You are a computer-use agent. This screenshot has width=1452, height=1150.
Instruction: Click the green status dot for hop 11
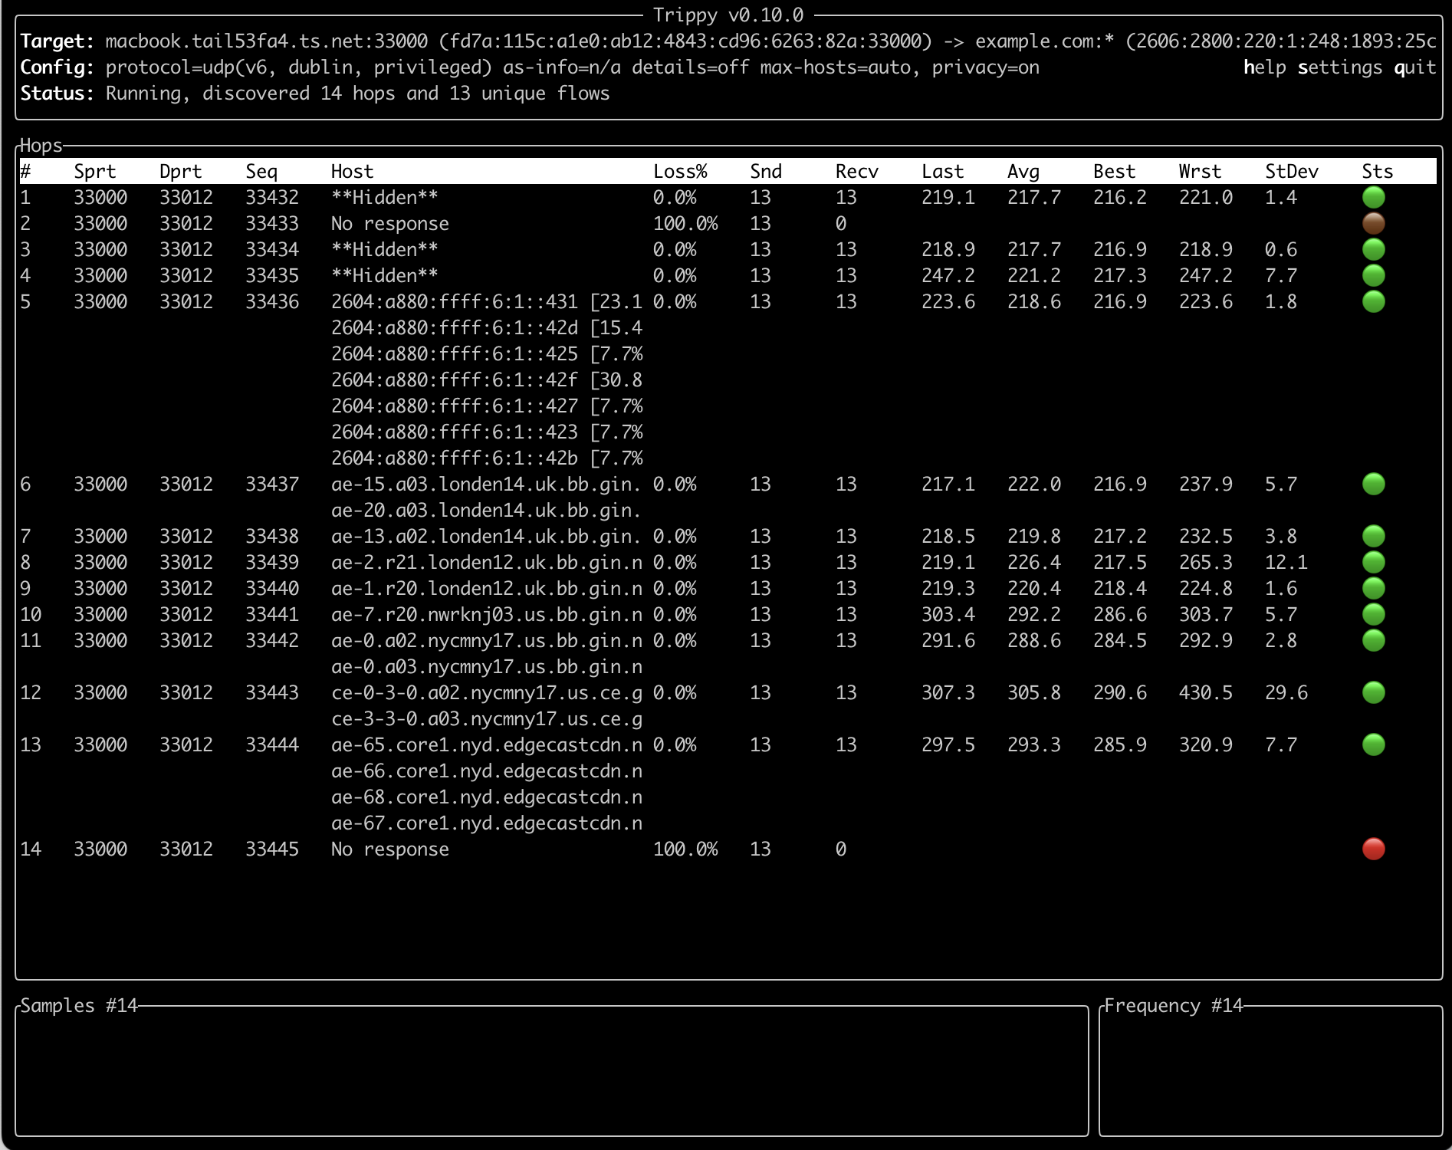[1374, 640]
